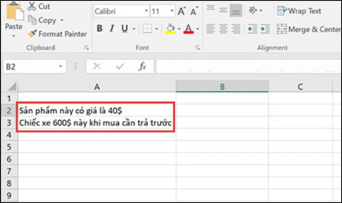342x203 pixels.
Task: Click Decrease Indent icon
Action: click(x=252, y=29)
